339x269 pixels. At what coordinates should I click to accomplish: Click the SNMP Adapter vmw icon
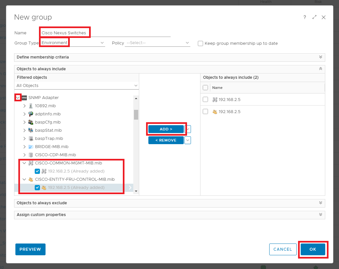[x=24, y=98]
